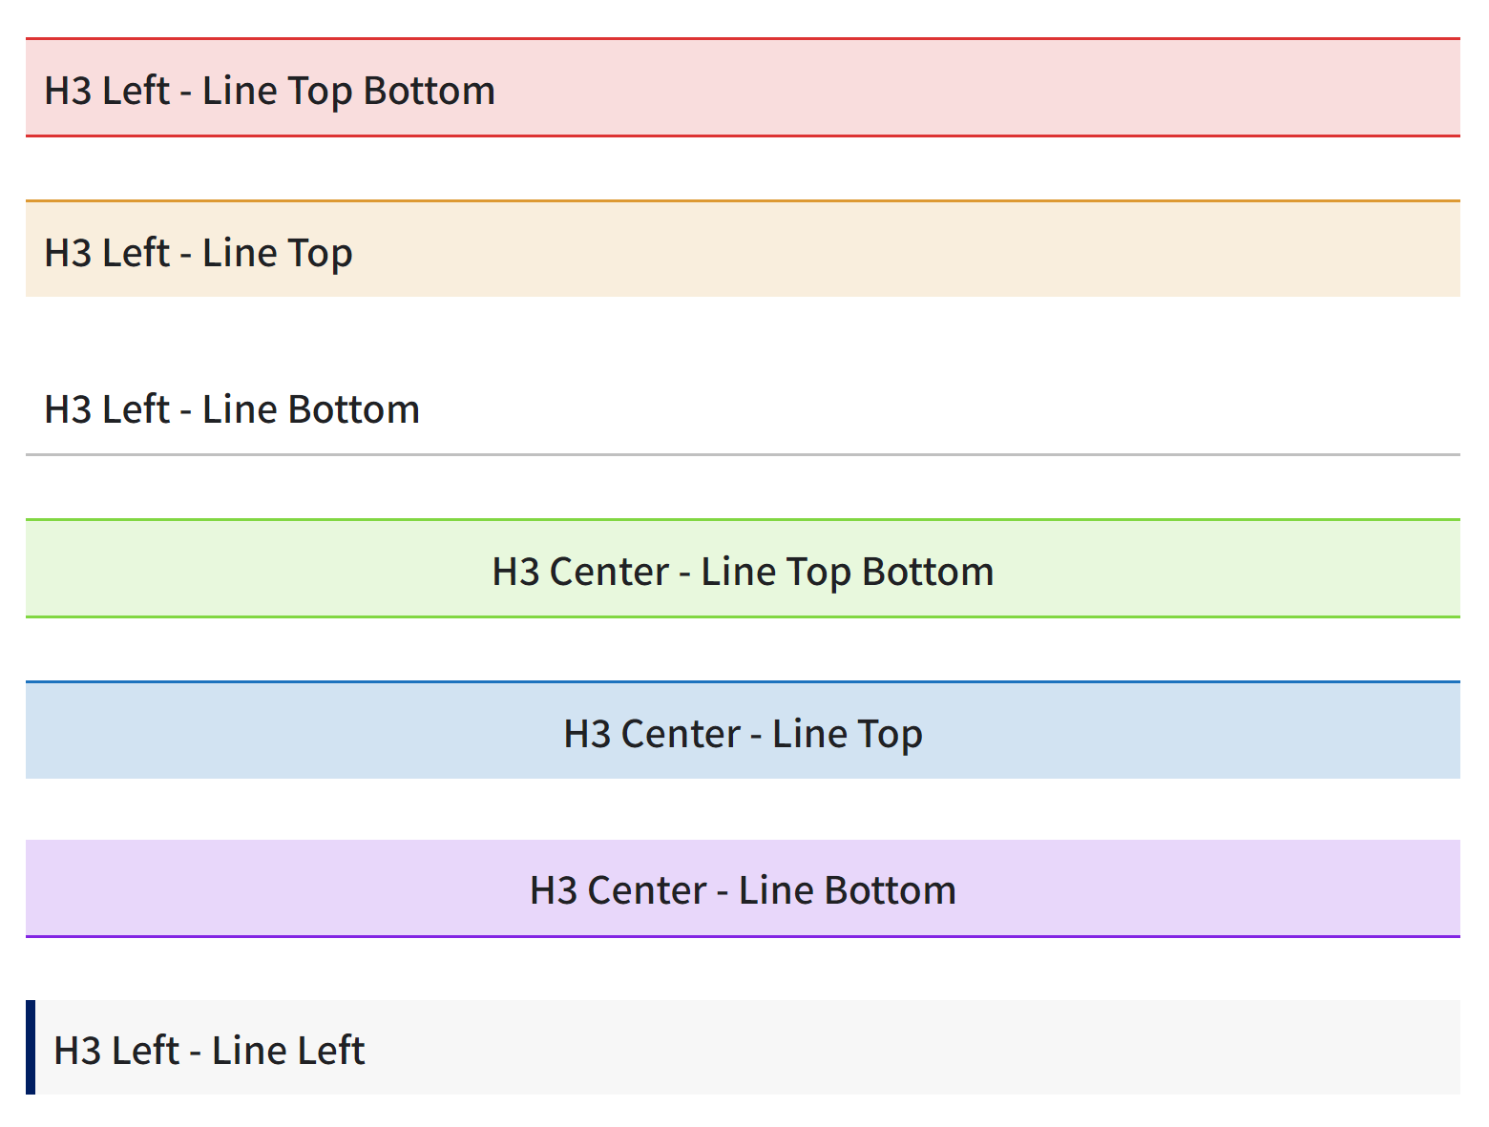Click the 'H3 Left - Line Top Bottom' heading
The height and width of the screenshot is (1127, 1489).
coord(743,88)
